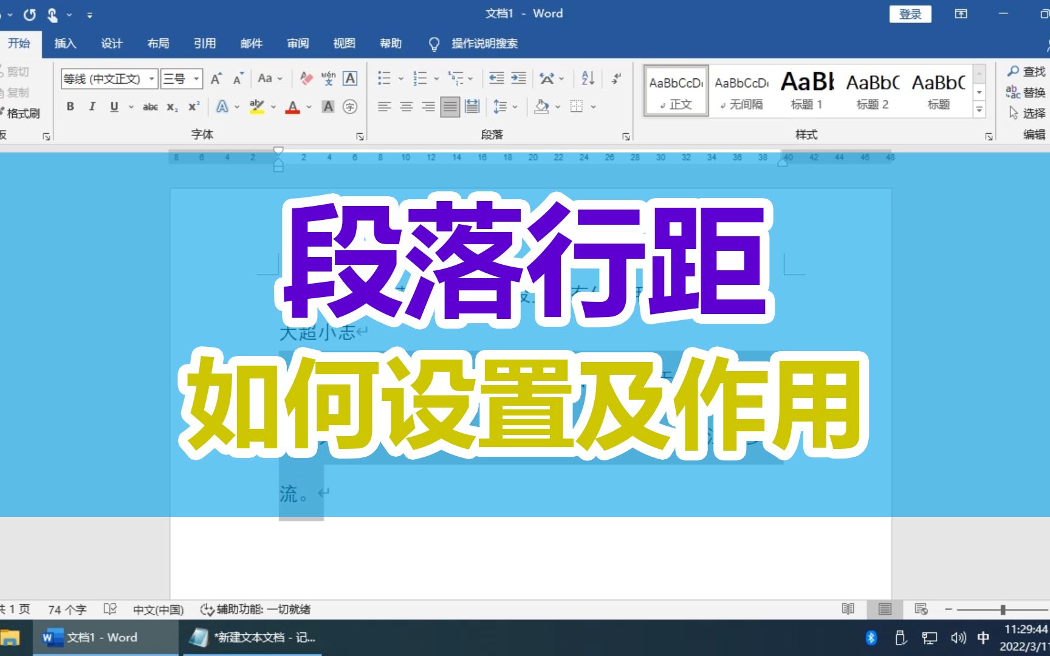Open the Review (审阅) tab
The width and height of the screenshot is (1050, 656).
coord(298,44)
